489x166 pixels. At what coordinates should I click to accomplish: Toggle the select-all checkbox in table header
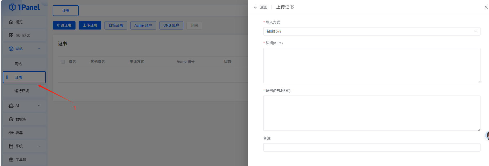click(63, 62)
